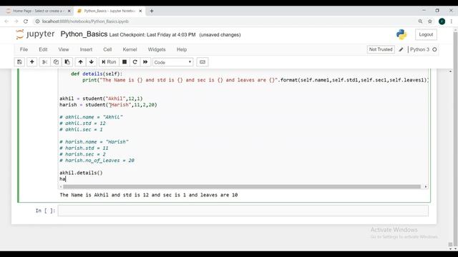
Task: Go forward in the browser
Action: pyautogui.click(x=16, y=21)
